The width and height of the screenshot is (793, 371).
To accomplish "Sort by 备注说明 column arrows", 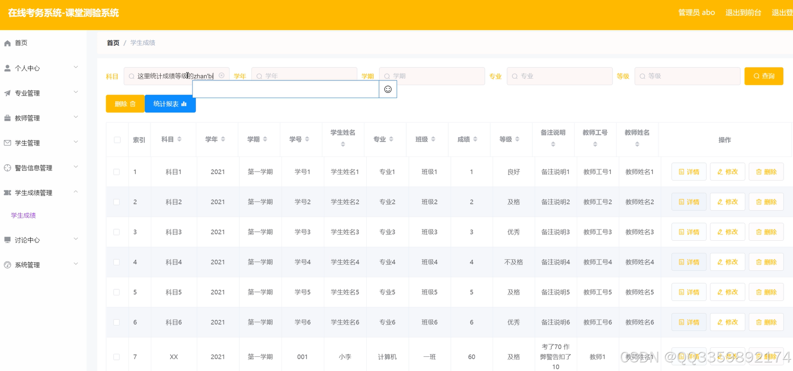I will [x=553, y=144].
